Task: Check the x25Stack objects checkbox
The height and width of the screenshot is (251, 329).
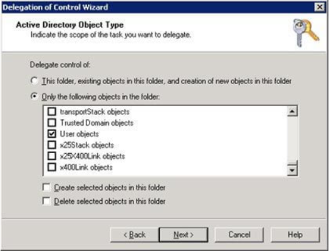Action: pos(52,145)
